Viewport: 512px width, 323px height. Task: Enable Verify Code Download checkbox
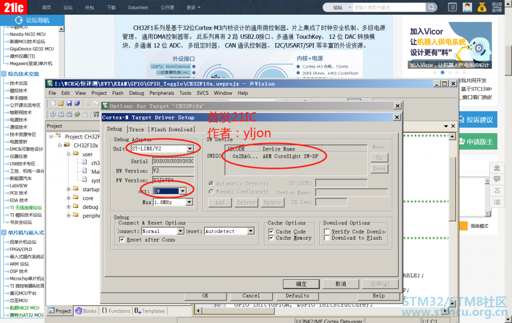[x=327, y=231]
